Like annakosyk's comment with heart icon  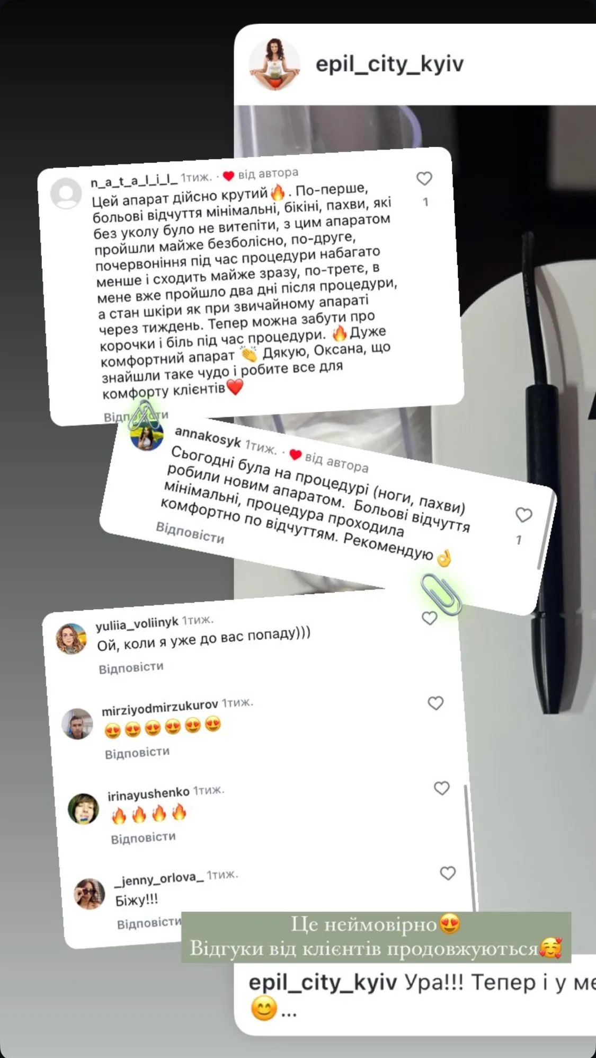(x=523, y=515)
